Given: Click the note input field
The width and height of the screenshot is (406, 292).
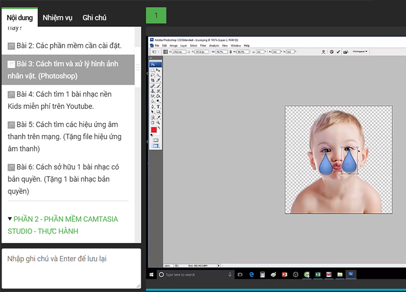Looking at the screenshot, I should [x=71, y=268].
